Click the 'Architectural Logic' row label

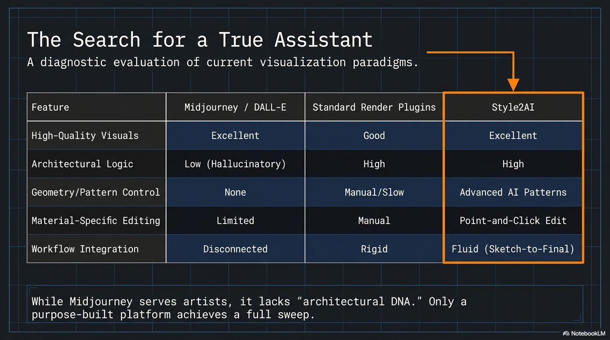click(97, 164)
